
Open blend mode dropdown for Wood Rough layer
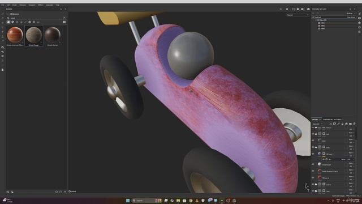[351, 163]
